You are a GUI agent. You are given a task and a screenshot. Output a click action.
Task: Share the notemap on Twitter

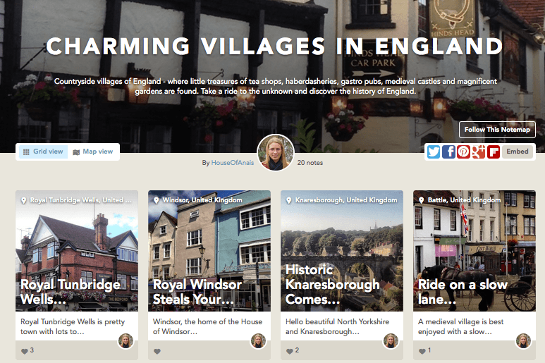tap(434, 152)
